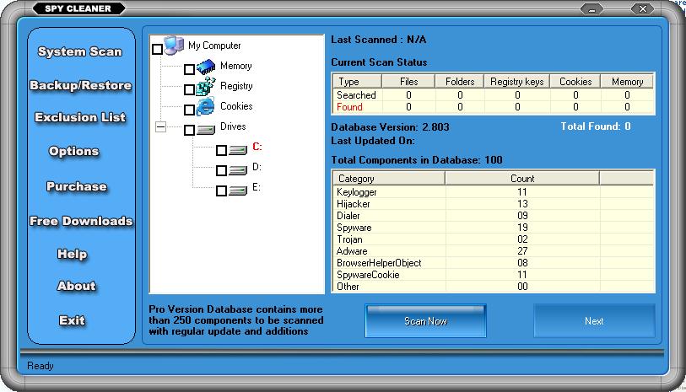This screenshot has height=392, width=686.
Task: Click the Files column header
Action: 408,81
